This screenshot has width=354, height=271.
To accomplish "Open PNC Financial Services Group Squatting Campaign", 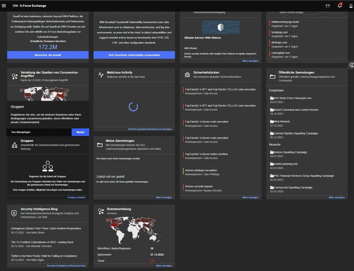I will 304,176.
